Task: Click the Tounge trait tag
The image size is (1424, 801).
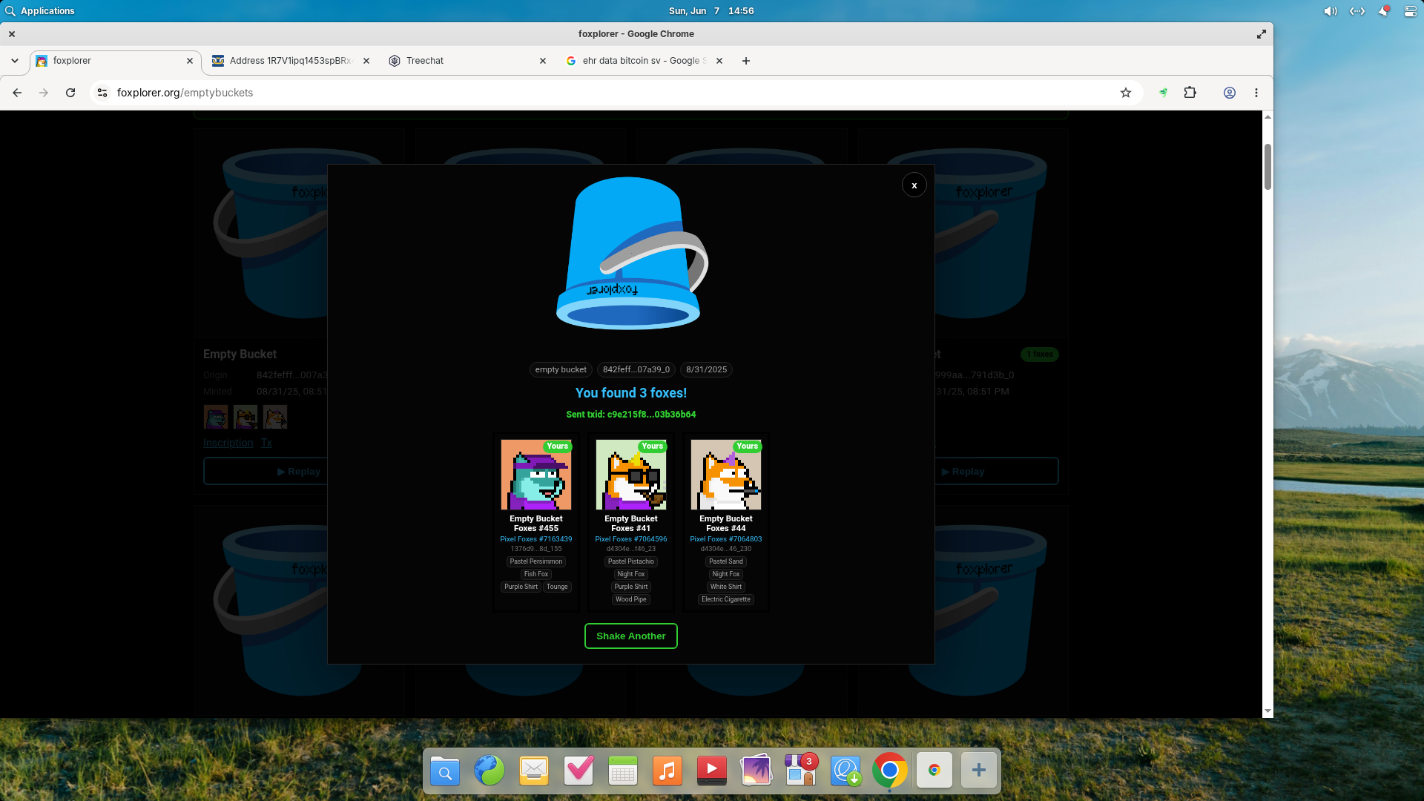Action: (557, 587)
